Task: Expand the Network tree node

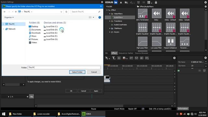Action: coord(3,29)
